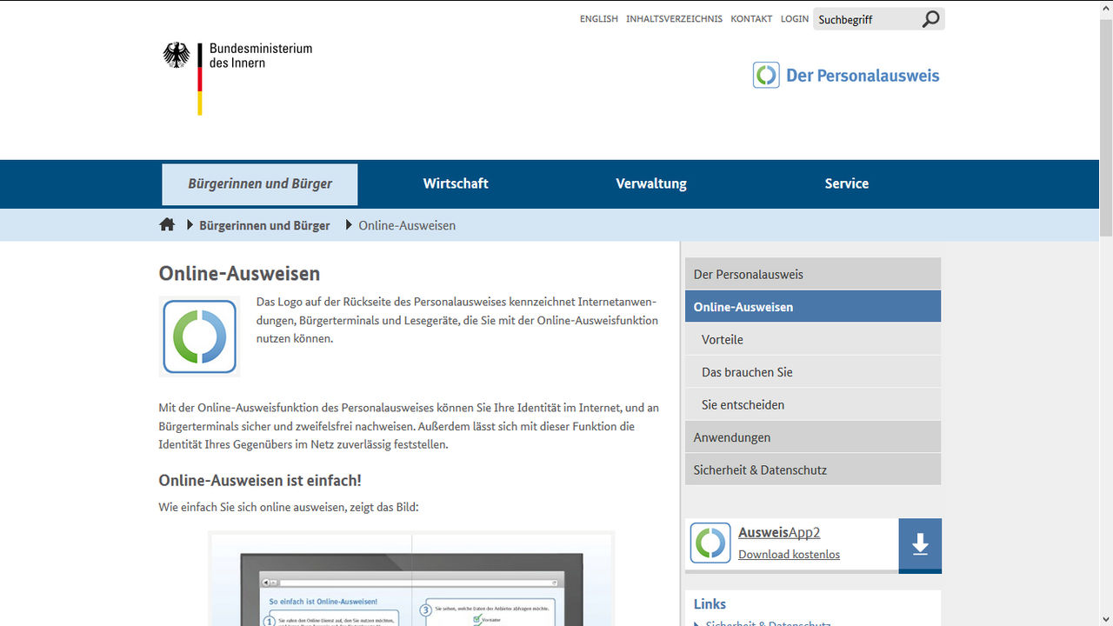Click the Der Personalausweis logo icon
Viewport: 1113px width, 626px height.
click(766, 75)
